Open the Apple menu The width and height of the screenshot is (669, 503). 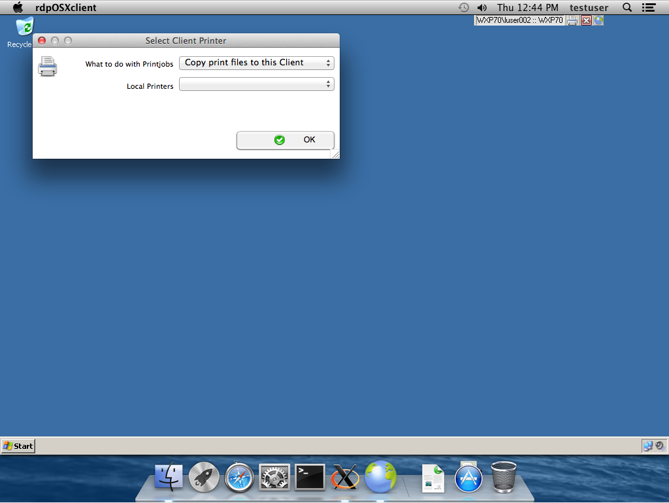point(18,7)
